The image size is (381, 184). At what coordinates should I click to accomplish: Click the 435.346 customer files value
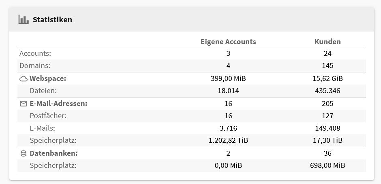[x=327, y=91]
